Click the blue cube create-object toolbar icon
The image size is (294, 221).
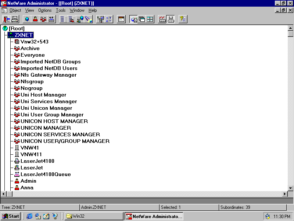click(x=27, y=19)
